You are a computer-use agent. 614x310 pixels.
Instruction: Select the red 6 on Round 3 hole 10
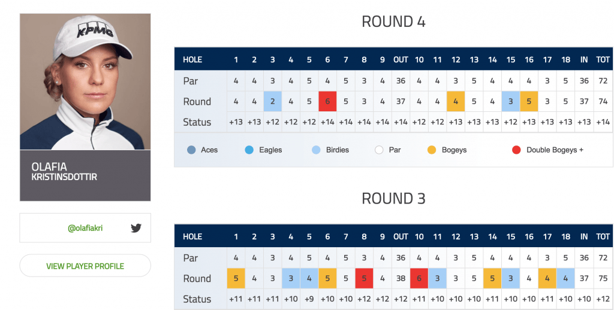pyautogui.click(x=419, y=278)
